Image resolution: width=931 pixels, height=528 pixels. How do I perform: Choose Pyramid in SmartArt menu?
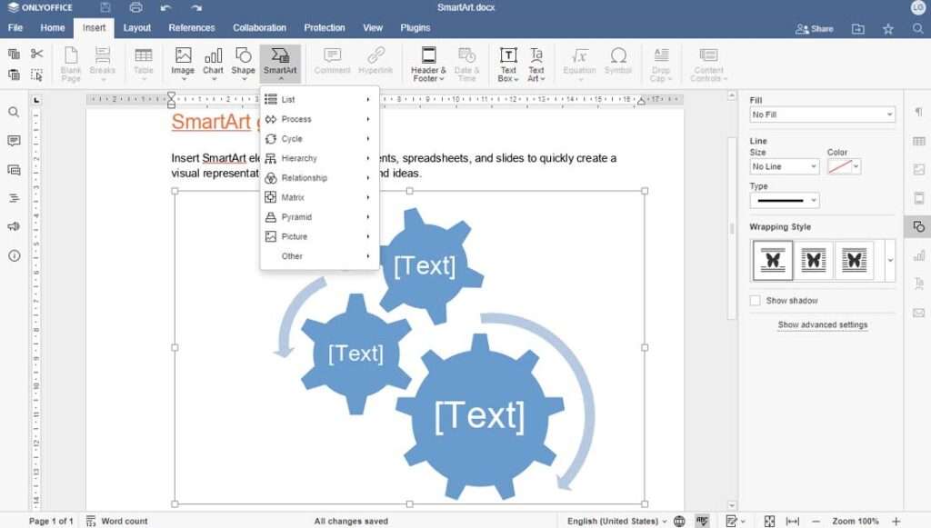coord(319,217)
